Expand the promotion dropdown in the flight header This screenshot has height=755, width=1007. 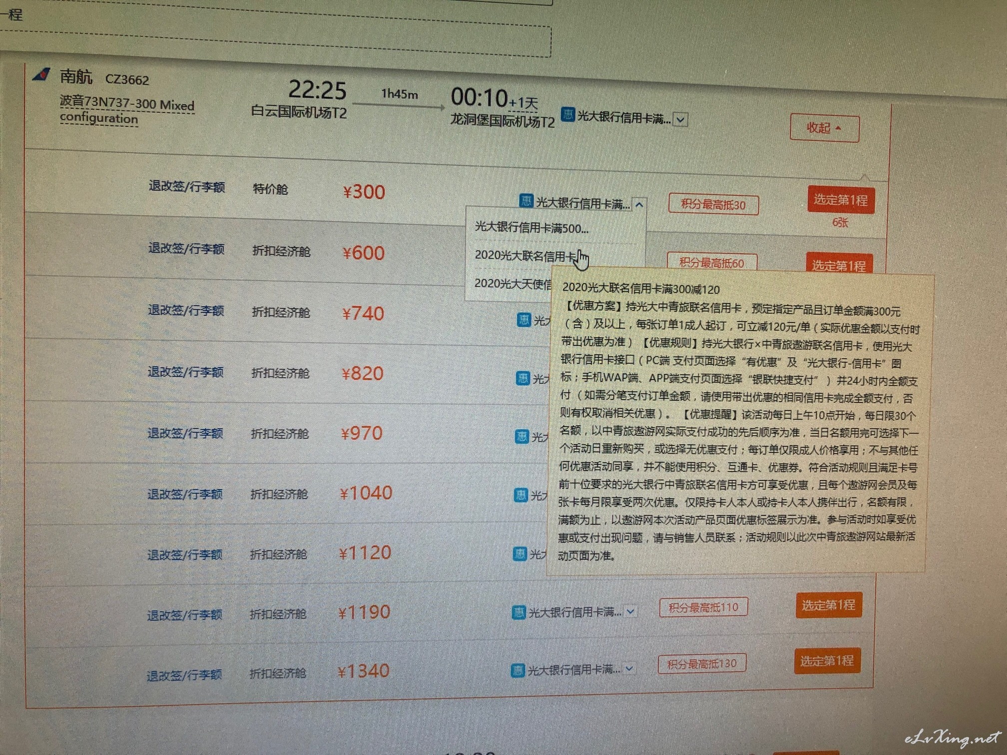point(680,120)
